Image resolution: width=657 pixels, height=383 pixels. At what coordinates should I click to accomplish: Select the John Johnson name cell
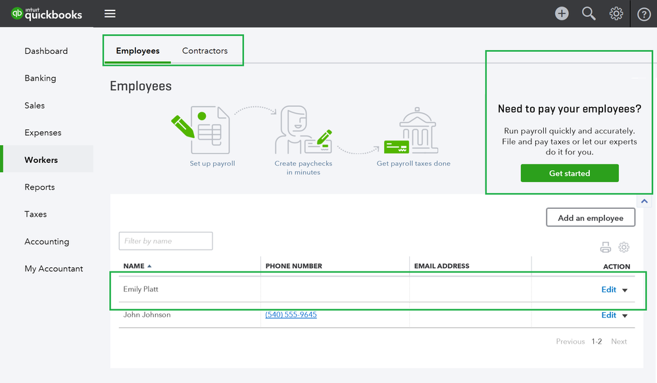coord(147,315)
